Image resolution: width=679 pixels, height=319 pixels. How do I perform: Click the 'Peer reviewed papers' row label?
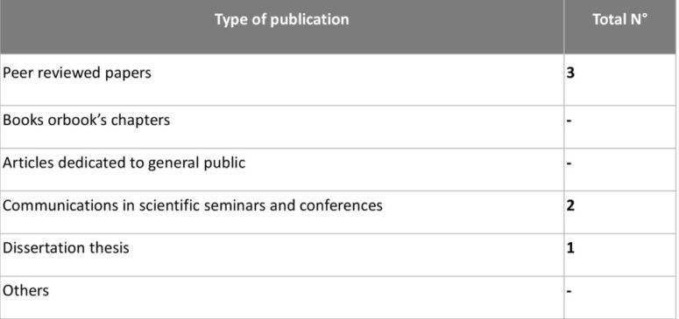coord(77,73)
